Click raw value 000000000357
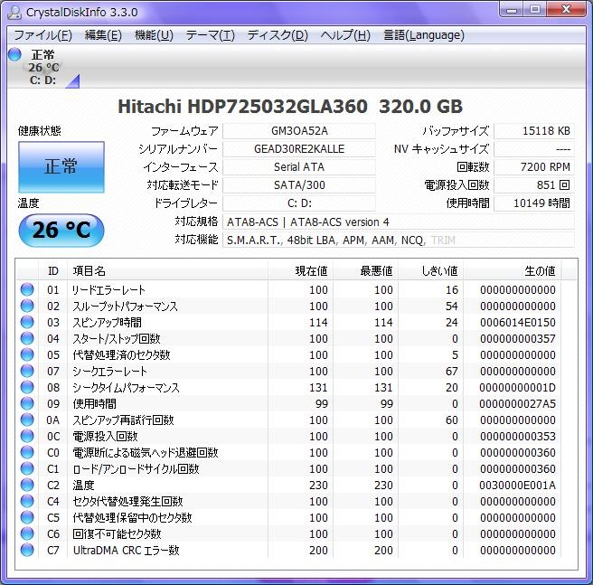 pos(518,339)
